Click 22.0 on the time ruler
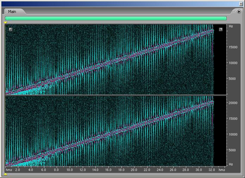The image size is (245, 178). coord(147,170)
